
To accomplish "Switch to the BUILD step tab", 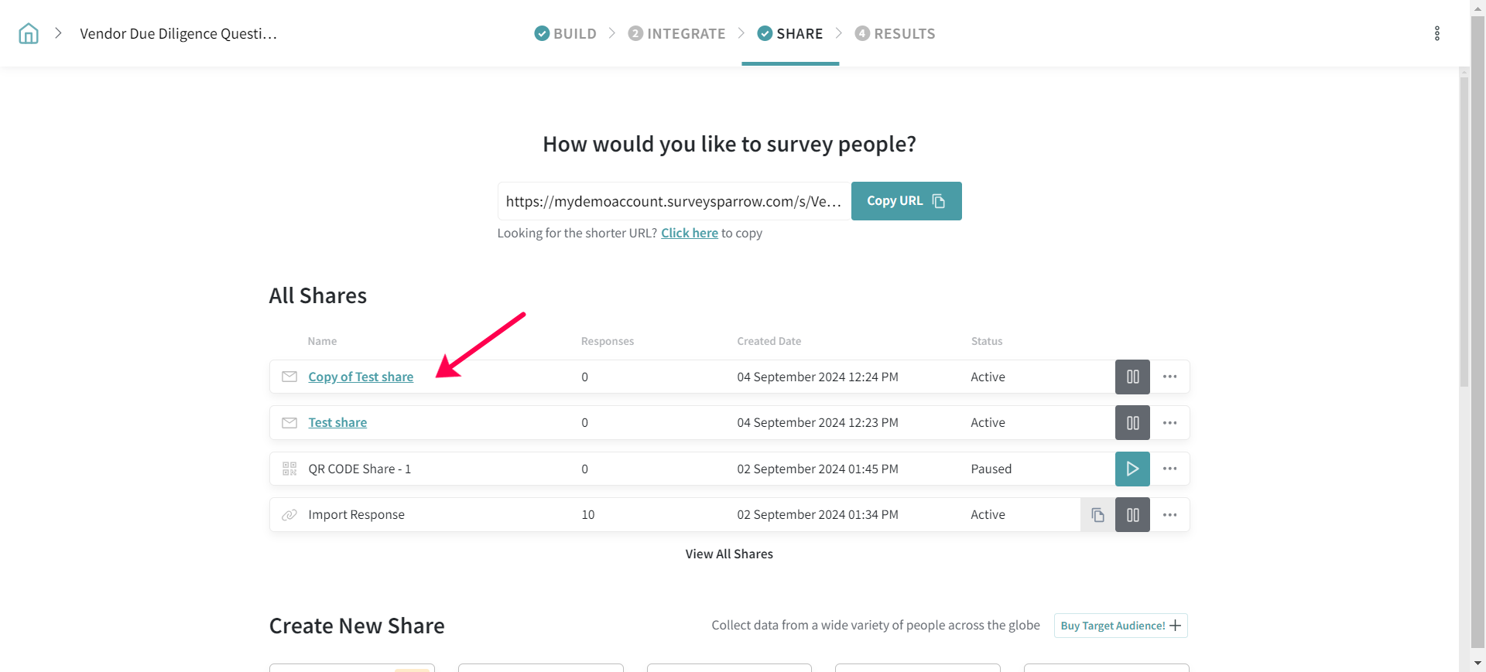I will (x=566, y=33).
